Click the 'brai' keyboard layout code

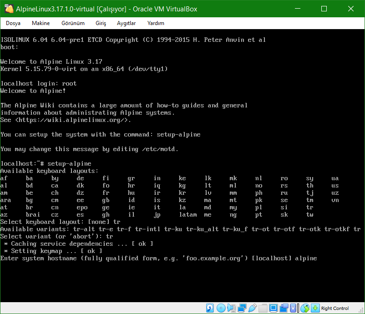click(x=33, y=215)
